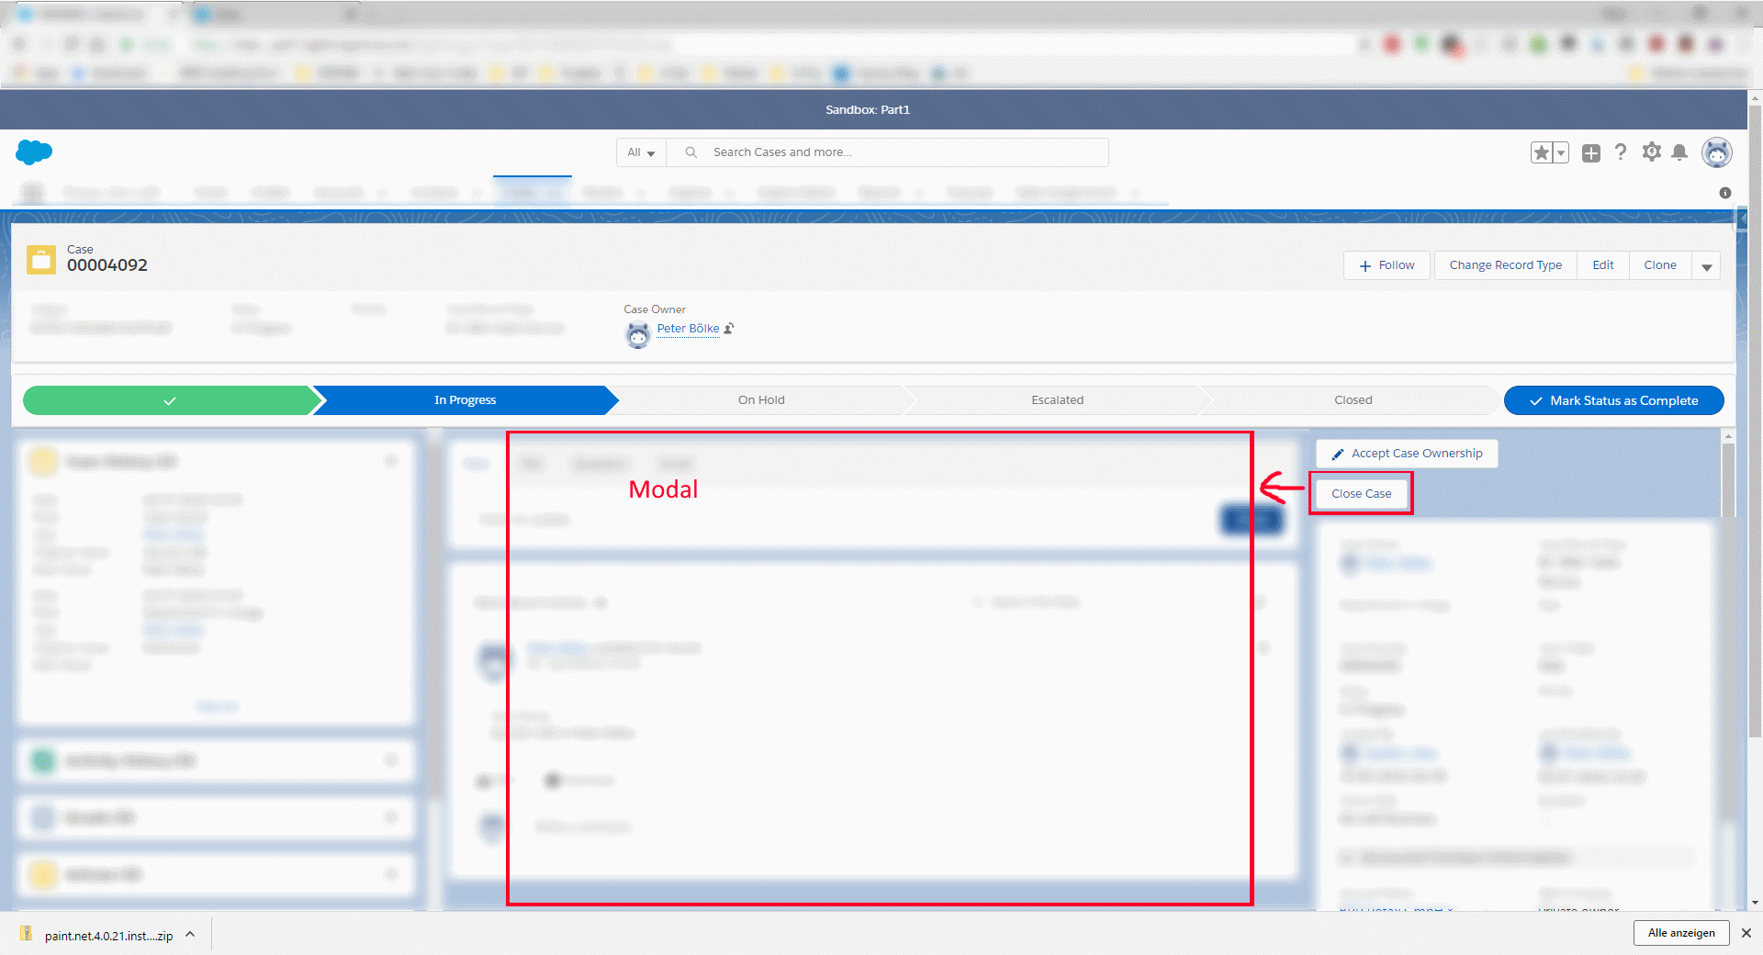The image size is (1763, 955).
Task: Click the Salesforce cloud logo
Action: click(x=34, y=152)
